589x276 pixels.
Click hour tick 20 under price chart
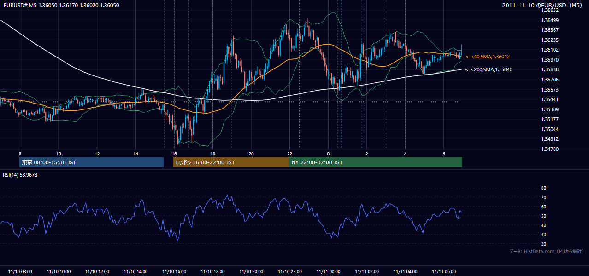251,154
